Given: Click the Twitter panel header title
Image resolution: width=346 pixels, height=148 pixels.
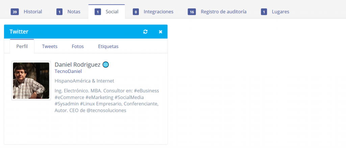Looking at the screenshot, I should pyautogui.click(x=19, y=32).
